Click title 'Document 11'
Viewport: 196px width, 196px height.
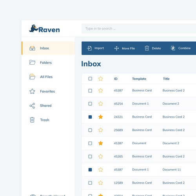point(172,170)
